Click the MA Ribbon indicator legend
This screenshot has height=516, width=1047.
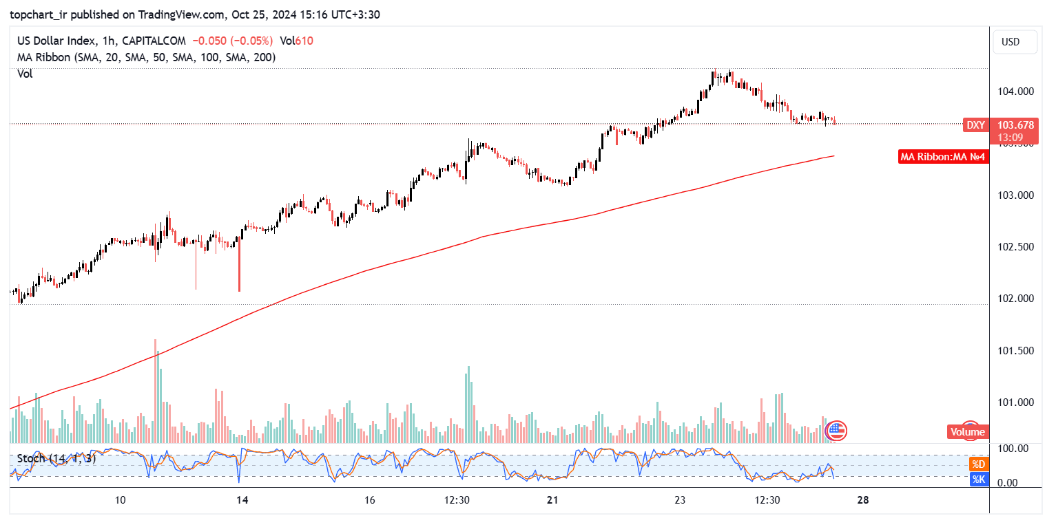(x=146, y=57)
